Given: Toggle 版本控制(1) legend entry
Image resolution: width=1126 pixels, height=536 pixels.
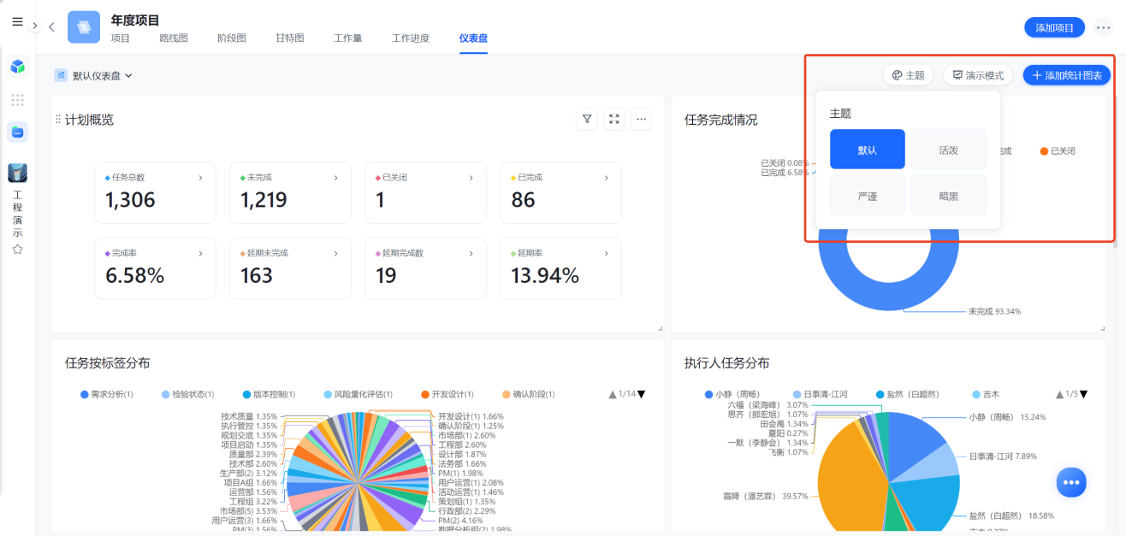Looking at the screenshot, I should point(269,394).
